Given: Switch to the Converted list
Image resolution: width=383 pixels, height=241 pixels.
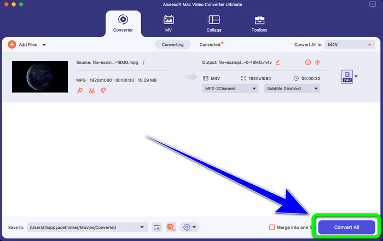Looking at the screenshot, I should pos(211,44).
